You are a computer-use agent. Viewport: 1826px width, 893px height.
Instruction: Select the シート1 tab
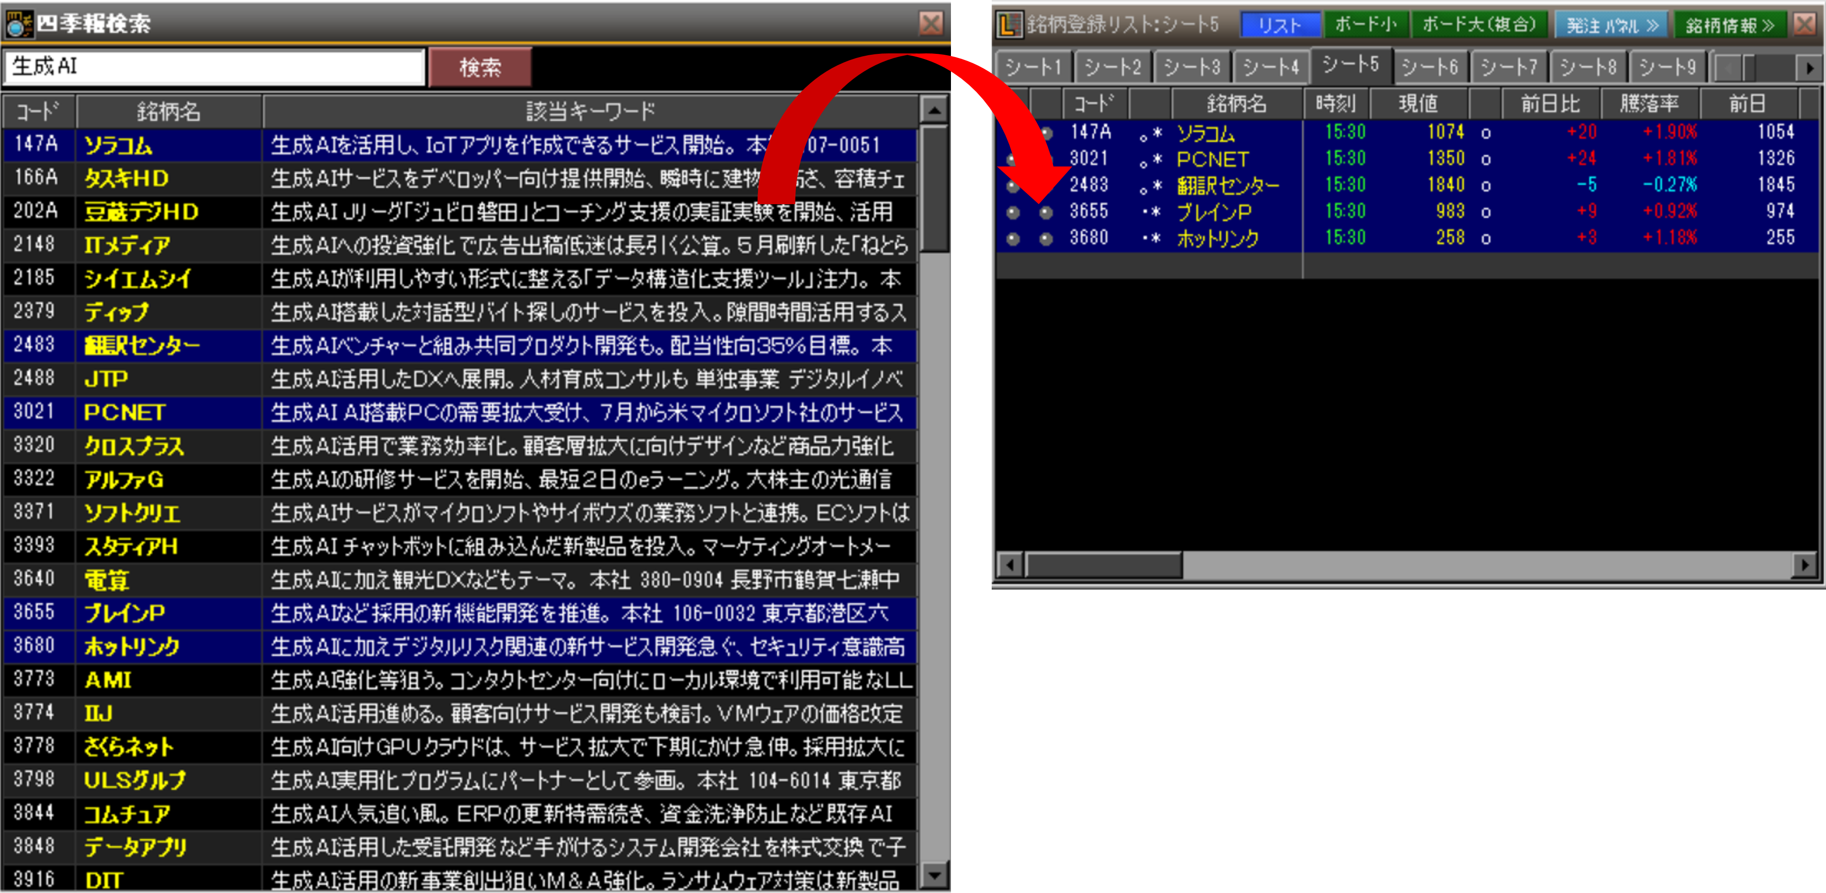pos(1033,67)
